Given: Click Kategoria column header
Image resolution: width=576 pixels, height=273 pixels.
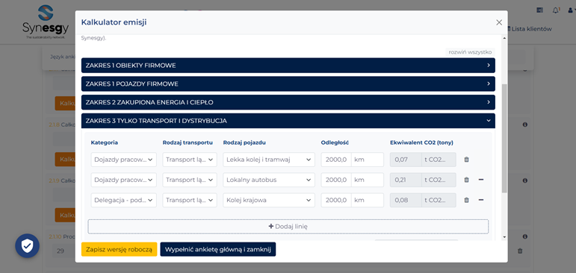Looking at the screenshot, I should click(105, 142).
